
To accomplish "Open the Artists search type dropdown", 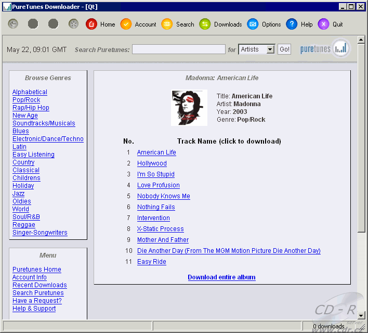I will [256, 49].
